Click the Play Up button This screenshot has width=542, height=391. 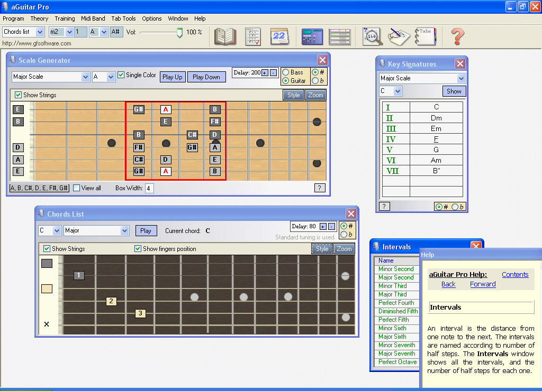tap(173, 77)
